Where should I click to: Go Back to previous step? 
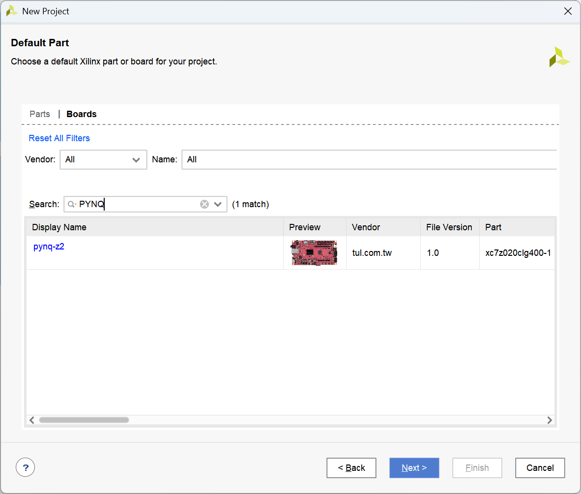(351, 467)
